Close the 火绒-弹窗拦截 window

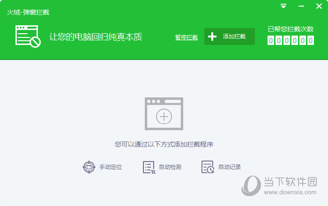[x=319, y=6]
